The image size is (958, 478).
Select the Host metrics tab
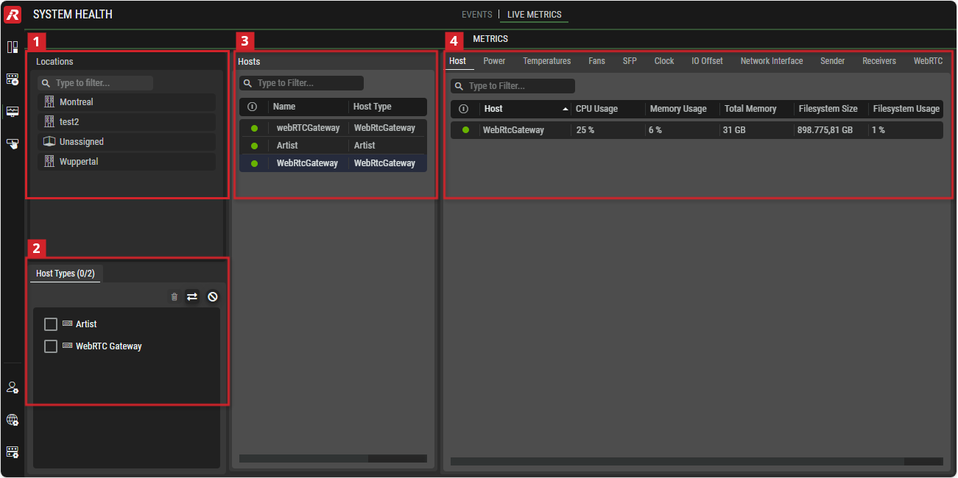point(458,61)
